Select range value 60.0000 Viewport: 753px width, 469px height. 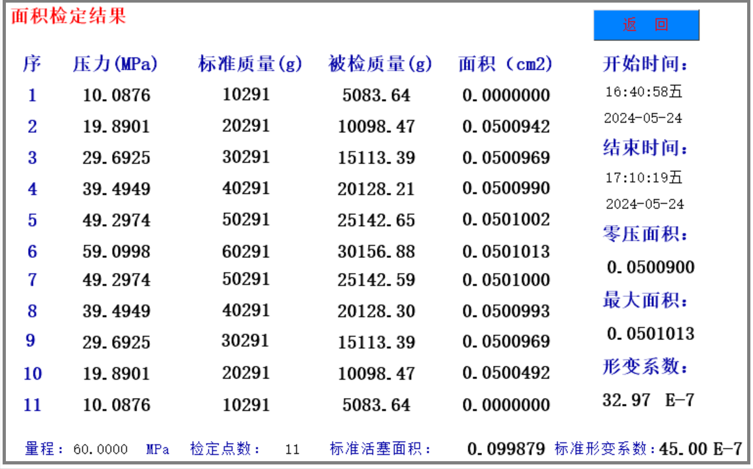click(100, 450)
